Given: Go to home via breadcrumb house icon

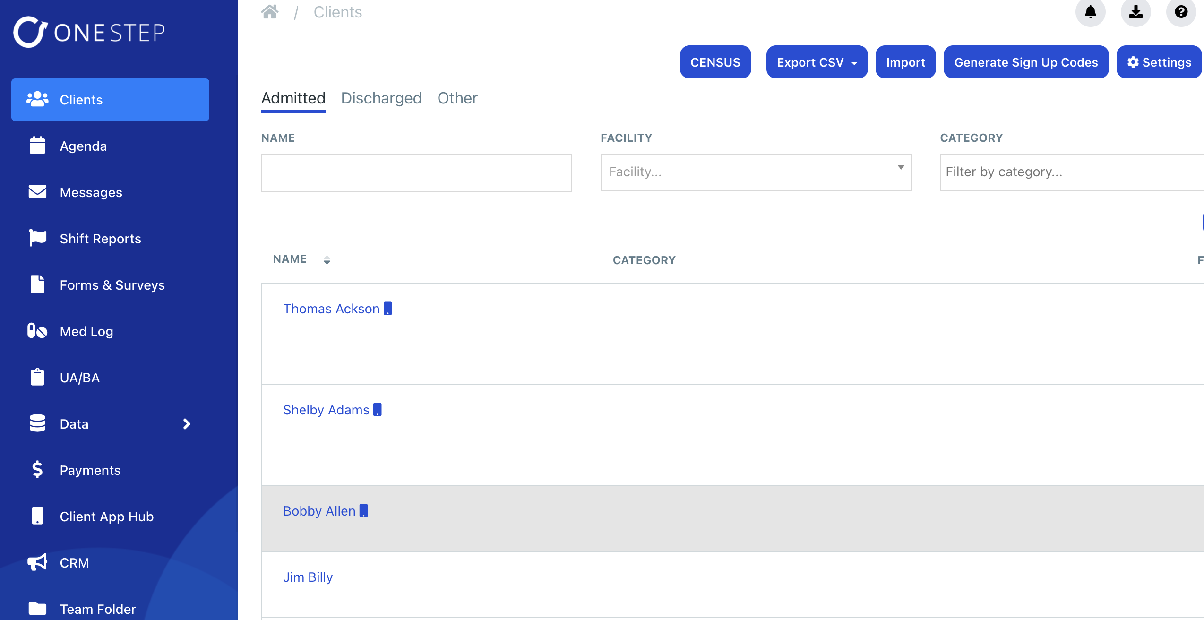Looking at the screenshot, I should (x=270, y=12).
